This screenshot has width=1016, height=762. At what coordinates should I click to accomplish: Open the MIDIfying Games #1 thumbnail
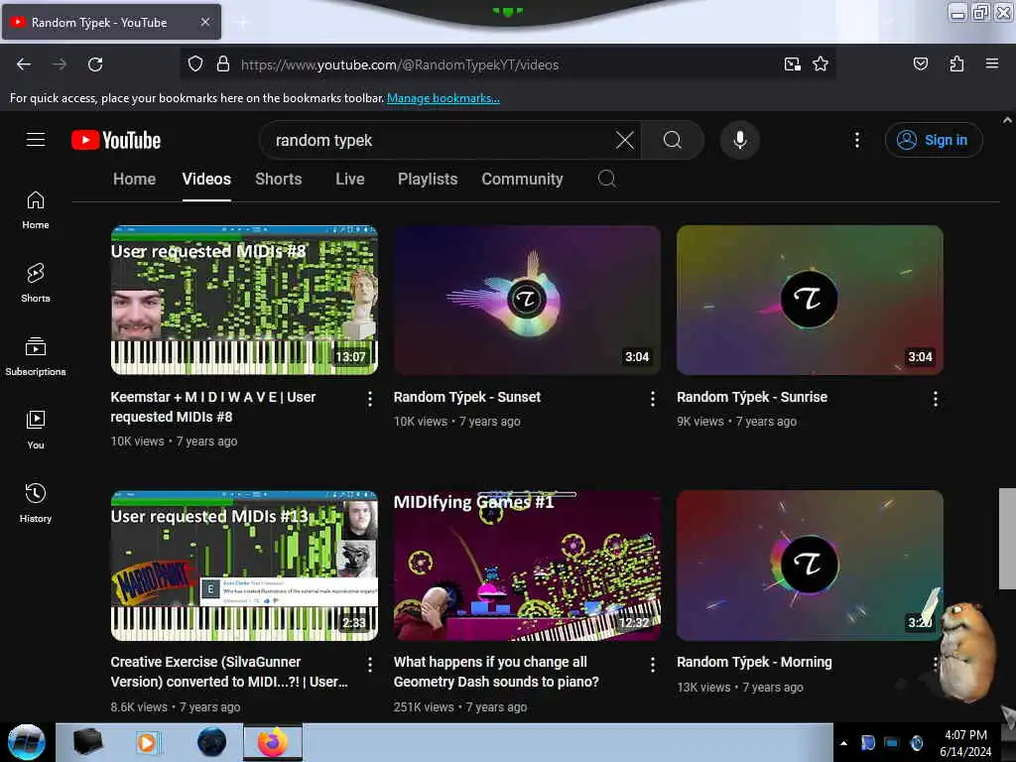coord(527,566)
